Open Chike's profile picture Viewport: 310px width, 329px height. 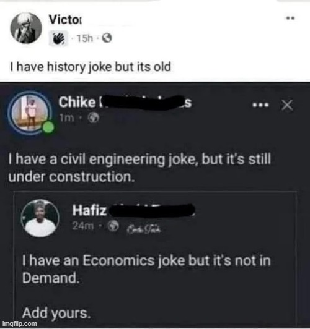30,113
